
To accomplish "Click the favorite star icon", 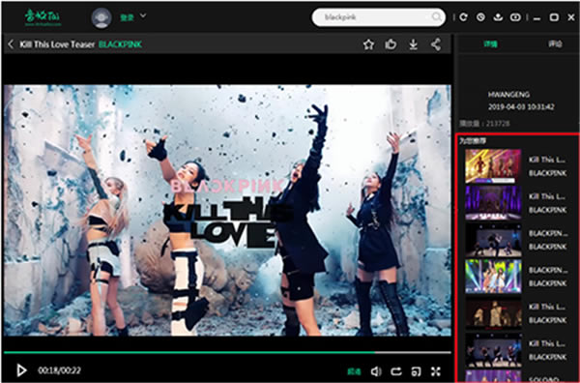I will tap(368, 44).
